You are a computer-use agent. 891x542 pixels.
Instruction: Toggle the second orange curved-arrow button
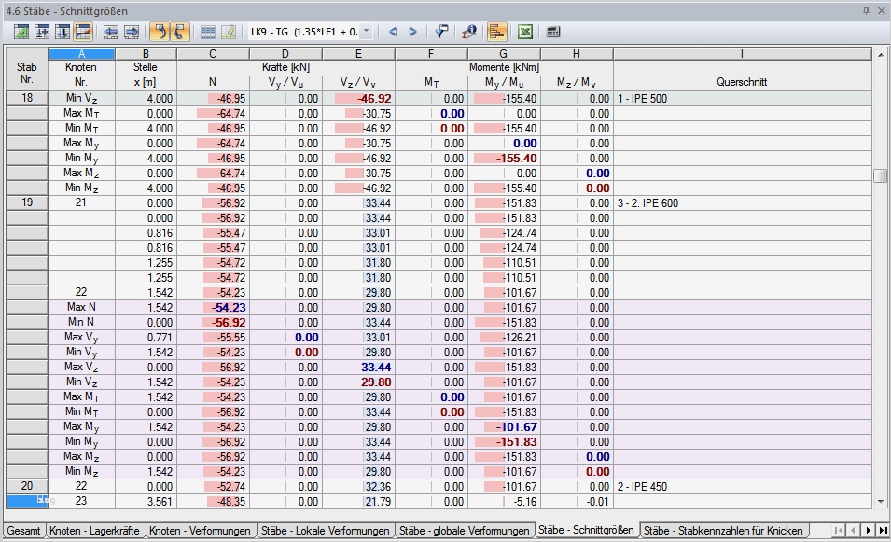pyautogui.click(x=179, y=32)
